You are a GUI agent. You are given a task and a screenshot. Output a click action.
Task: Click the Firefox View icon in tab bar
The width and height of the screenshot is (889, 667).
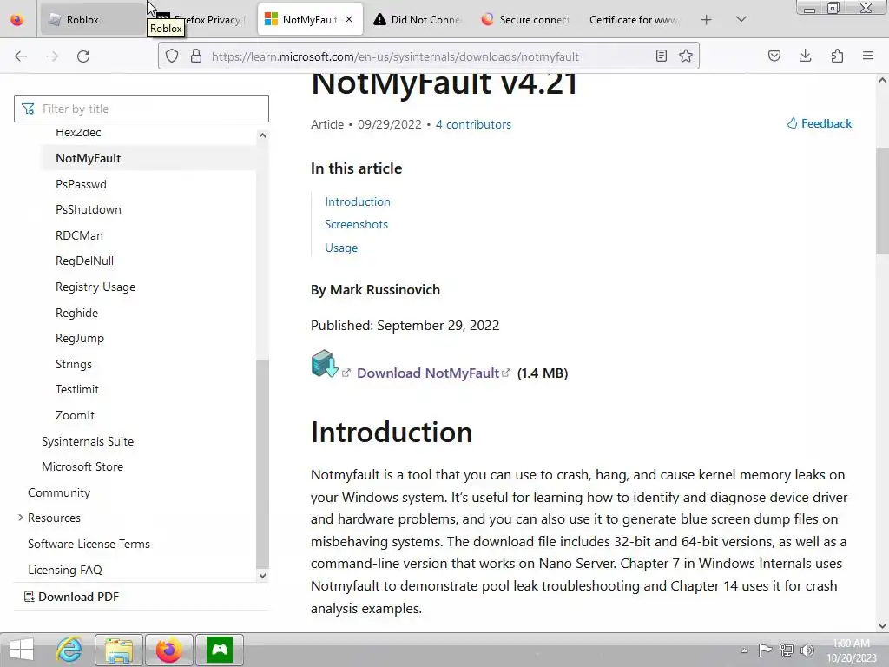tap(17, 20)
